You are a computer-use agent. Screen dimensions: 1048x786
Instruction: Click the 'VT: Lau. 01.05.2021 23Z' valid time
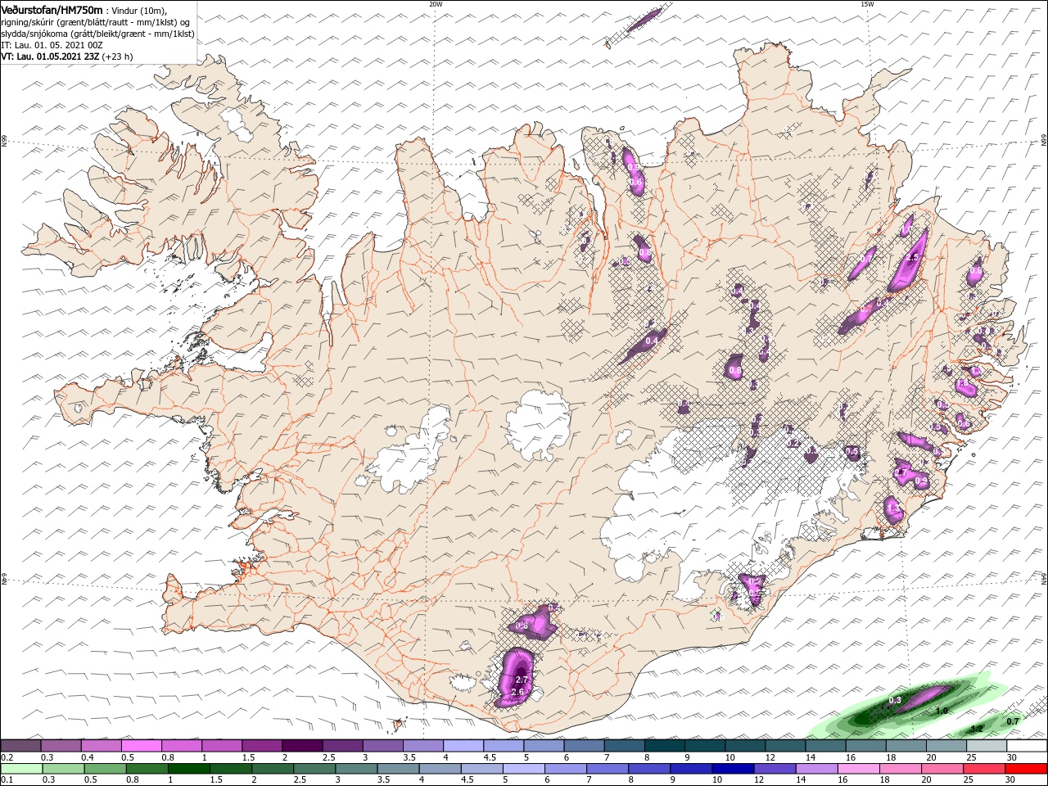[51, 56]
